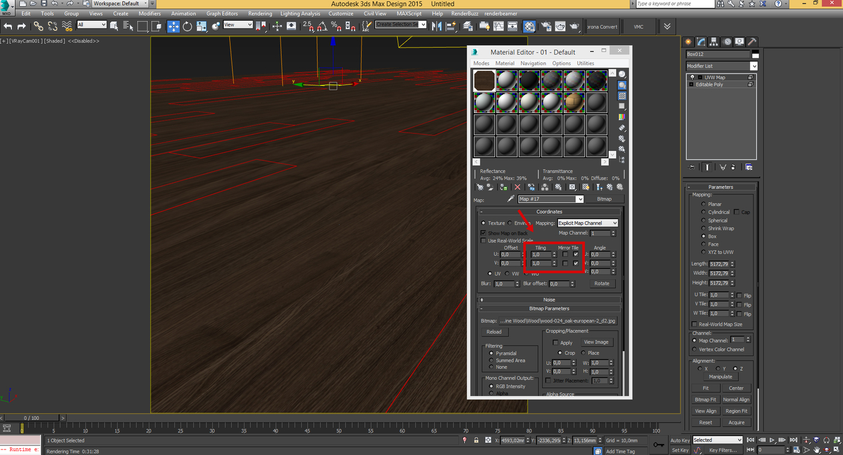843x455 pixels.
Task: Click the Select and Link tool
Action: (x=39, y=26)
